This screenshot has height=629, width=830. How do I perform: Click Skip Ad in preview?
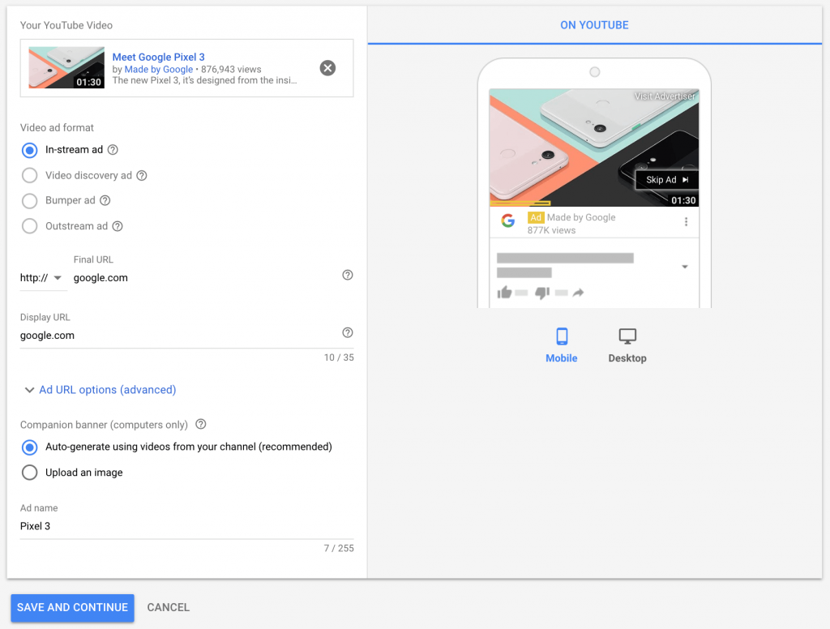667,180
